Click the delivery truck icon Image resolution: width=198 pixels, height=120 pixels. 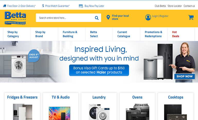coord(5,6)
